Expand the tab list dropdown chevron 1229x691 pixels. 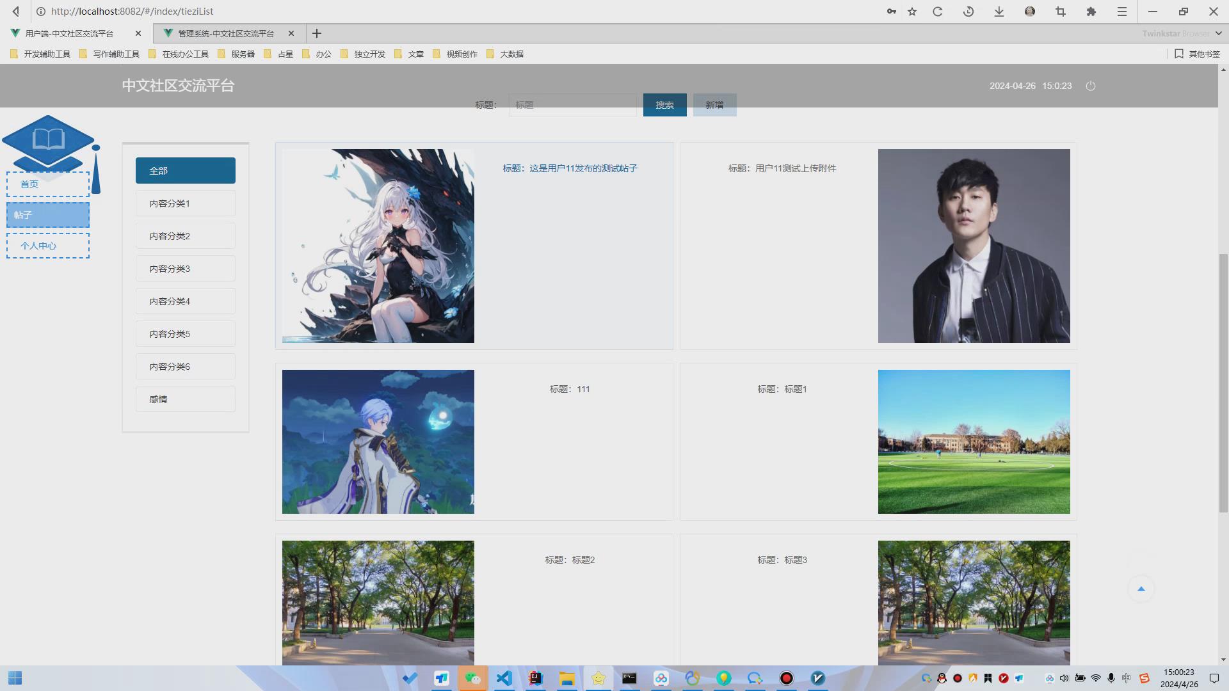coord(1219,33)
